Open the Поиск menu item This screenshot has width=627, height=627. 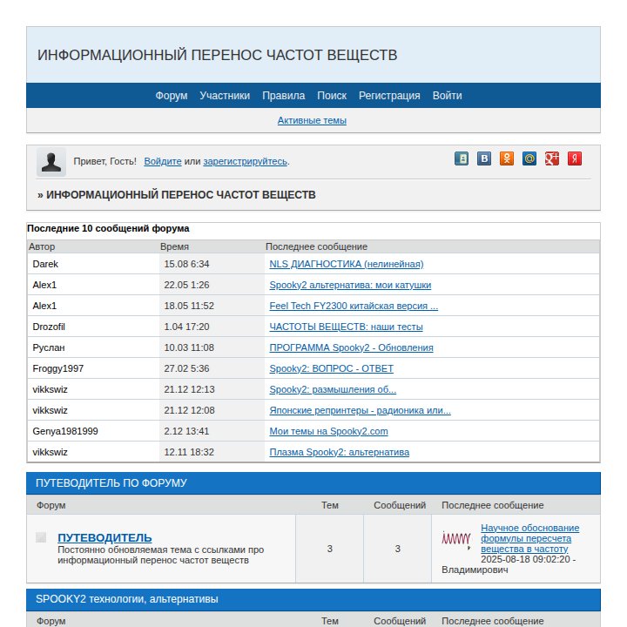pyautogui.click(x=332, y=96)
